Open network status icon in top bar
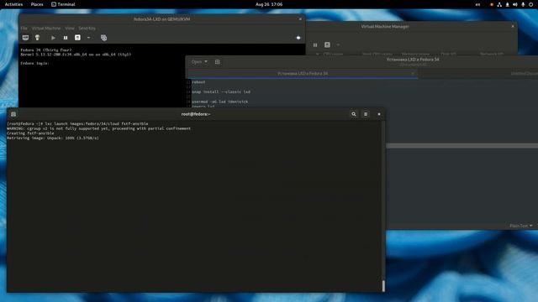The width and height of the screenshot is (538, 302). (499, 4)
